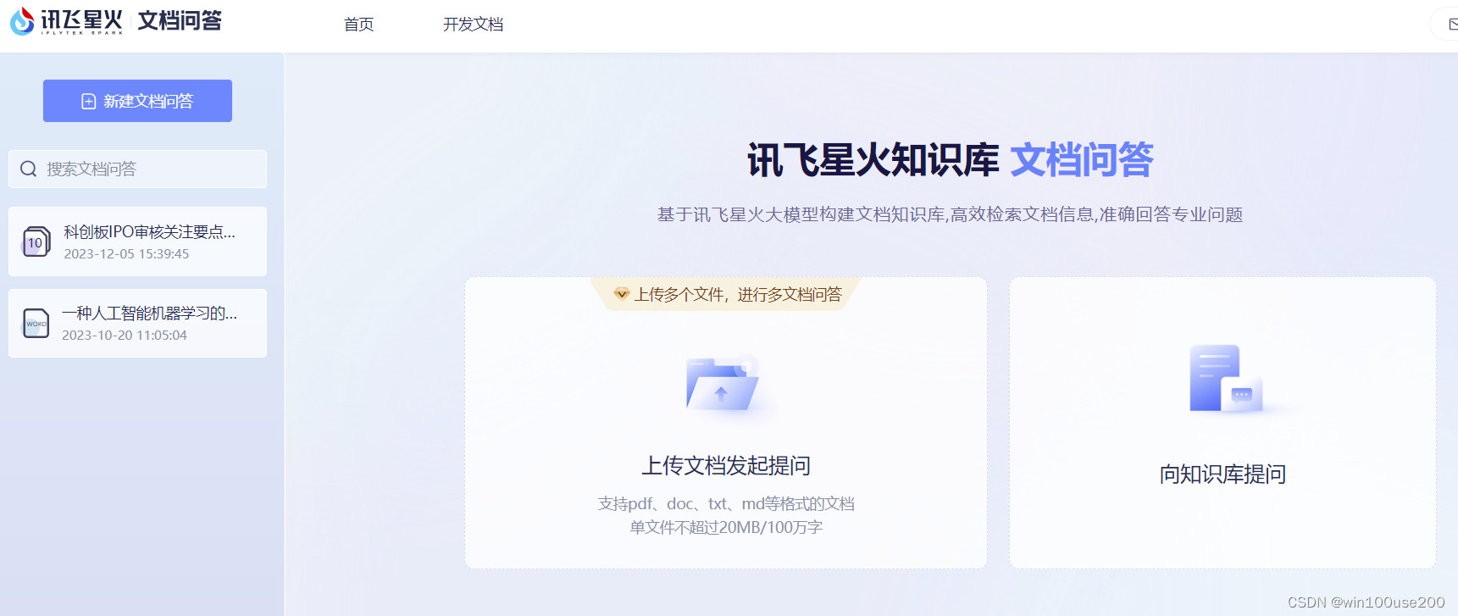Click the text 单文件不超过20MB/100万字
Viewport: 1458px width, 616px height.
point(726,527)
